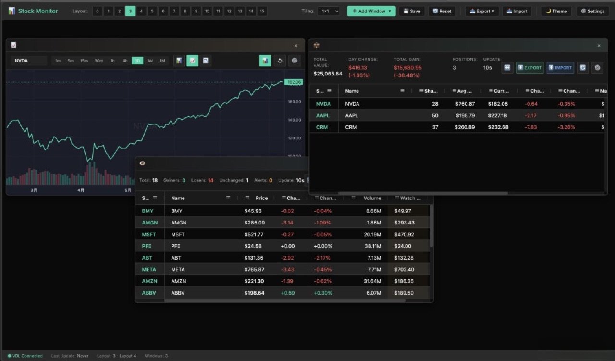The height and width of the screenshot is (361, 615).
Task: Switch to layout 7
Action: pos(174,11)
